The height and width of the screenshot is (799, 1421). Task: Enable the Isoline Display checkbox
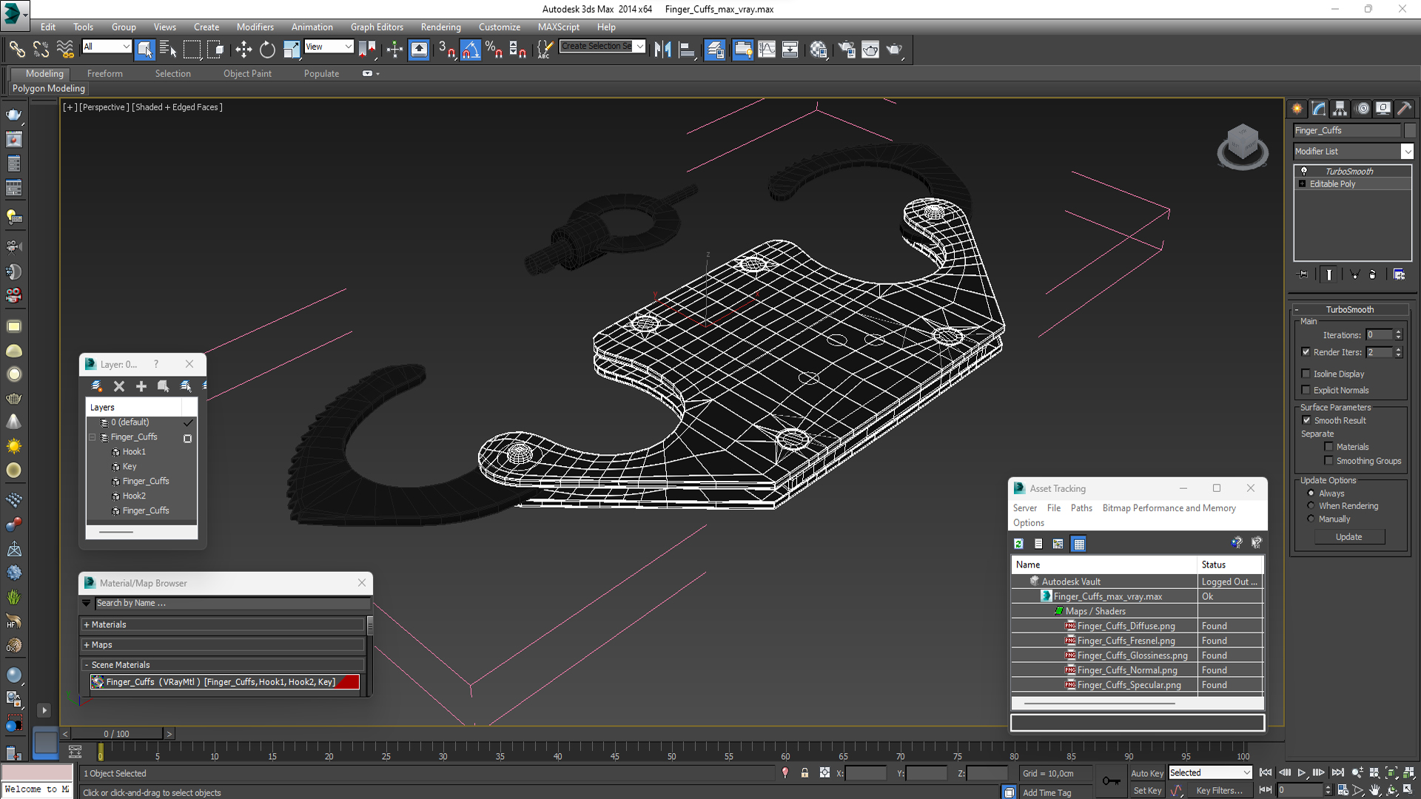click(x=1306, y=374)
